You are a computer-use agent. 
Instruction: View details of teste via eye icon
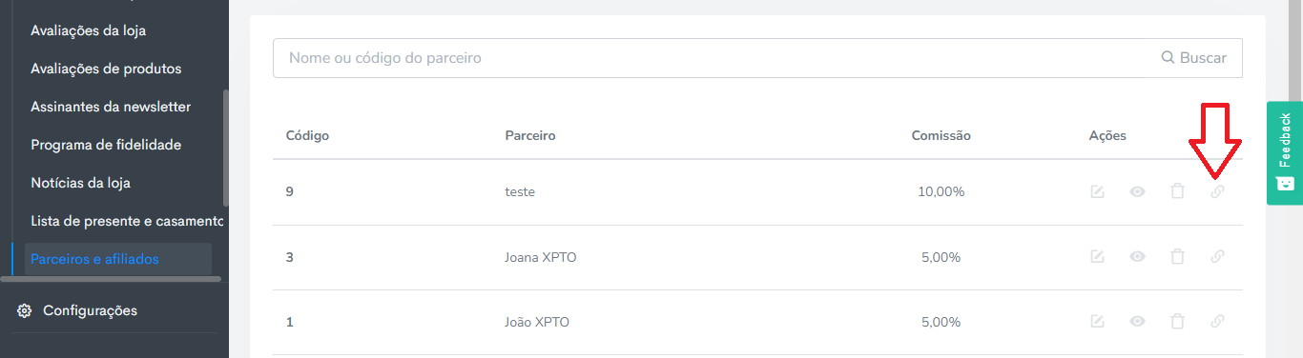(x=1137, y=191)
